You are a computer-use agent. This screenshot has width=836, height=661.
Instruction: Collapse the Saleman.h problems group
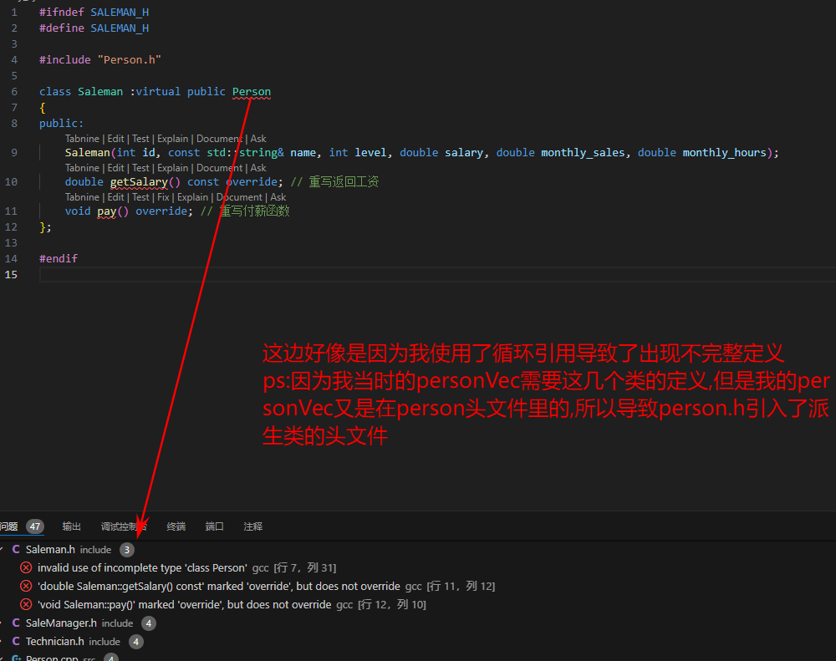pos(3,550)
